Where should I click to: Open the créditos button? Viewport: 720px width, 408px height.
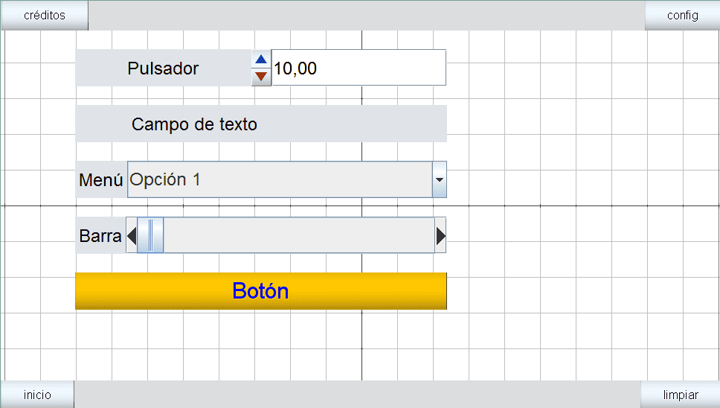[x=45, y=15]
